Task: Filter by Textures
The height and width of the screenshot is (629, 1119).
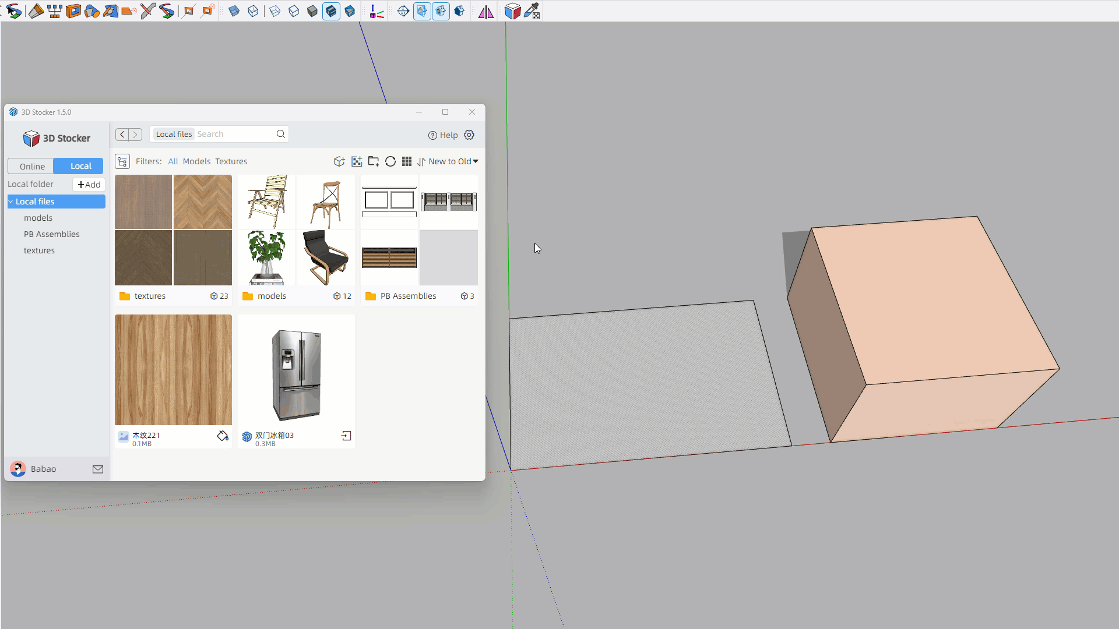Action: coord(231,161)
